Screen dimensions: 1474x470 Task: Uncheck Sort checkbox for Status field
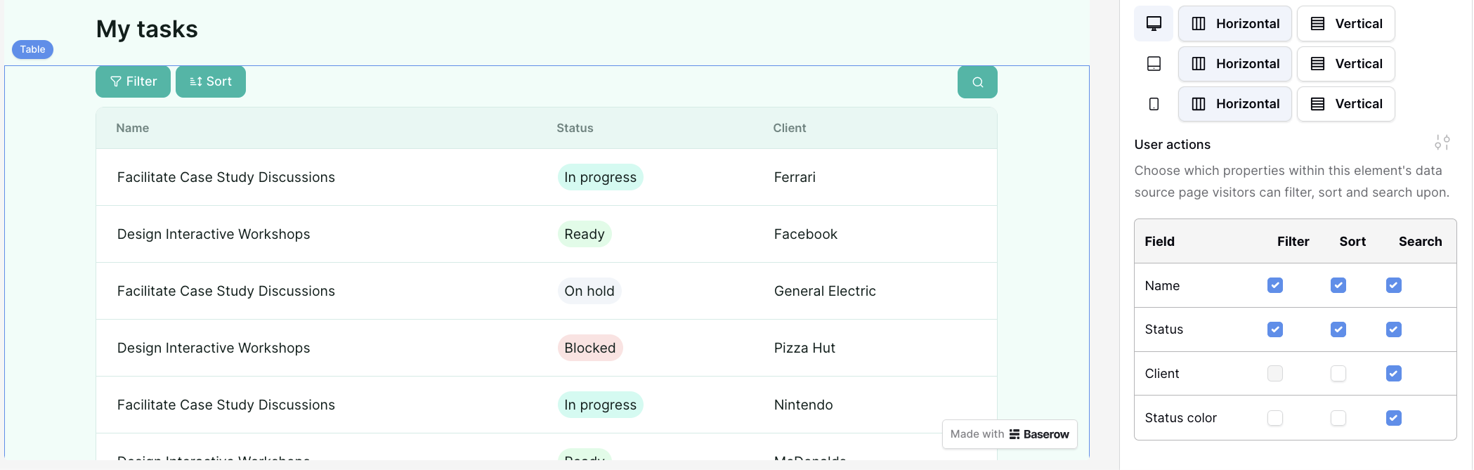[x=1338, y=329]
